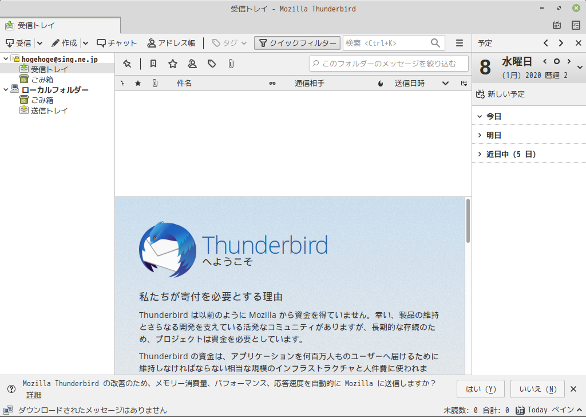Viewport: 586px width, 417px height.
Task: Toggle the attachment filter paperclip icon
Action: tap(231, 64)
